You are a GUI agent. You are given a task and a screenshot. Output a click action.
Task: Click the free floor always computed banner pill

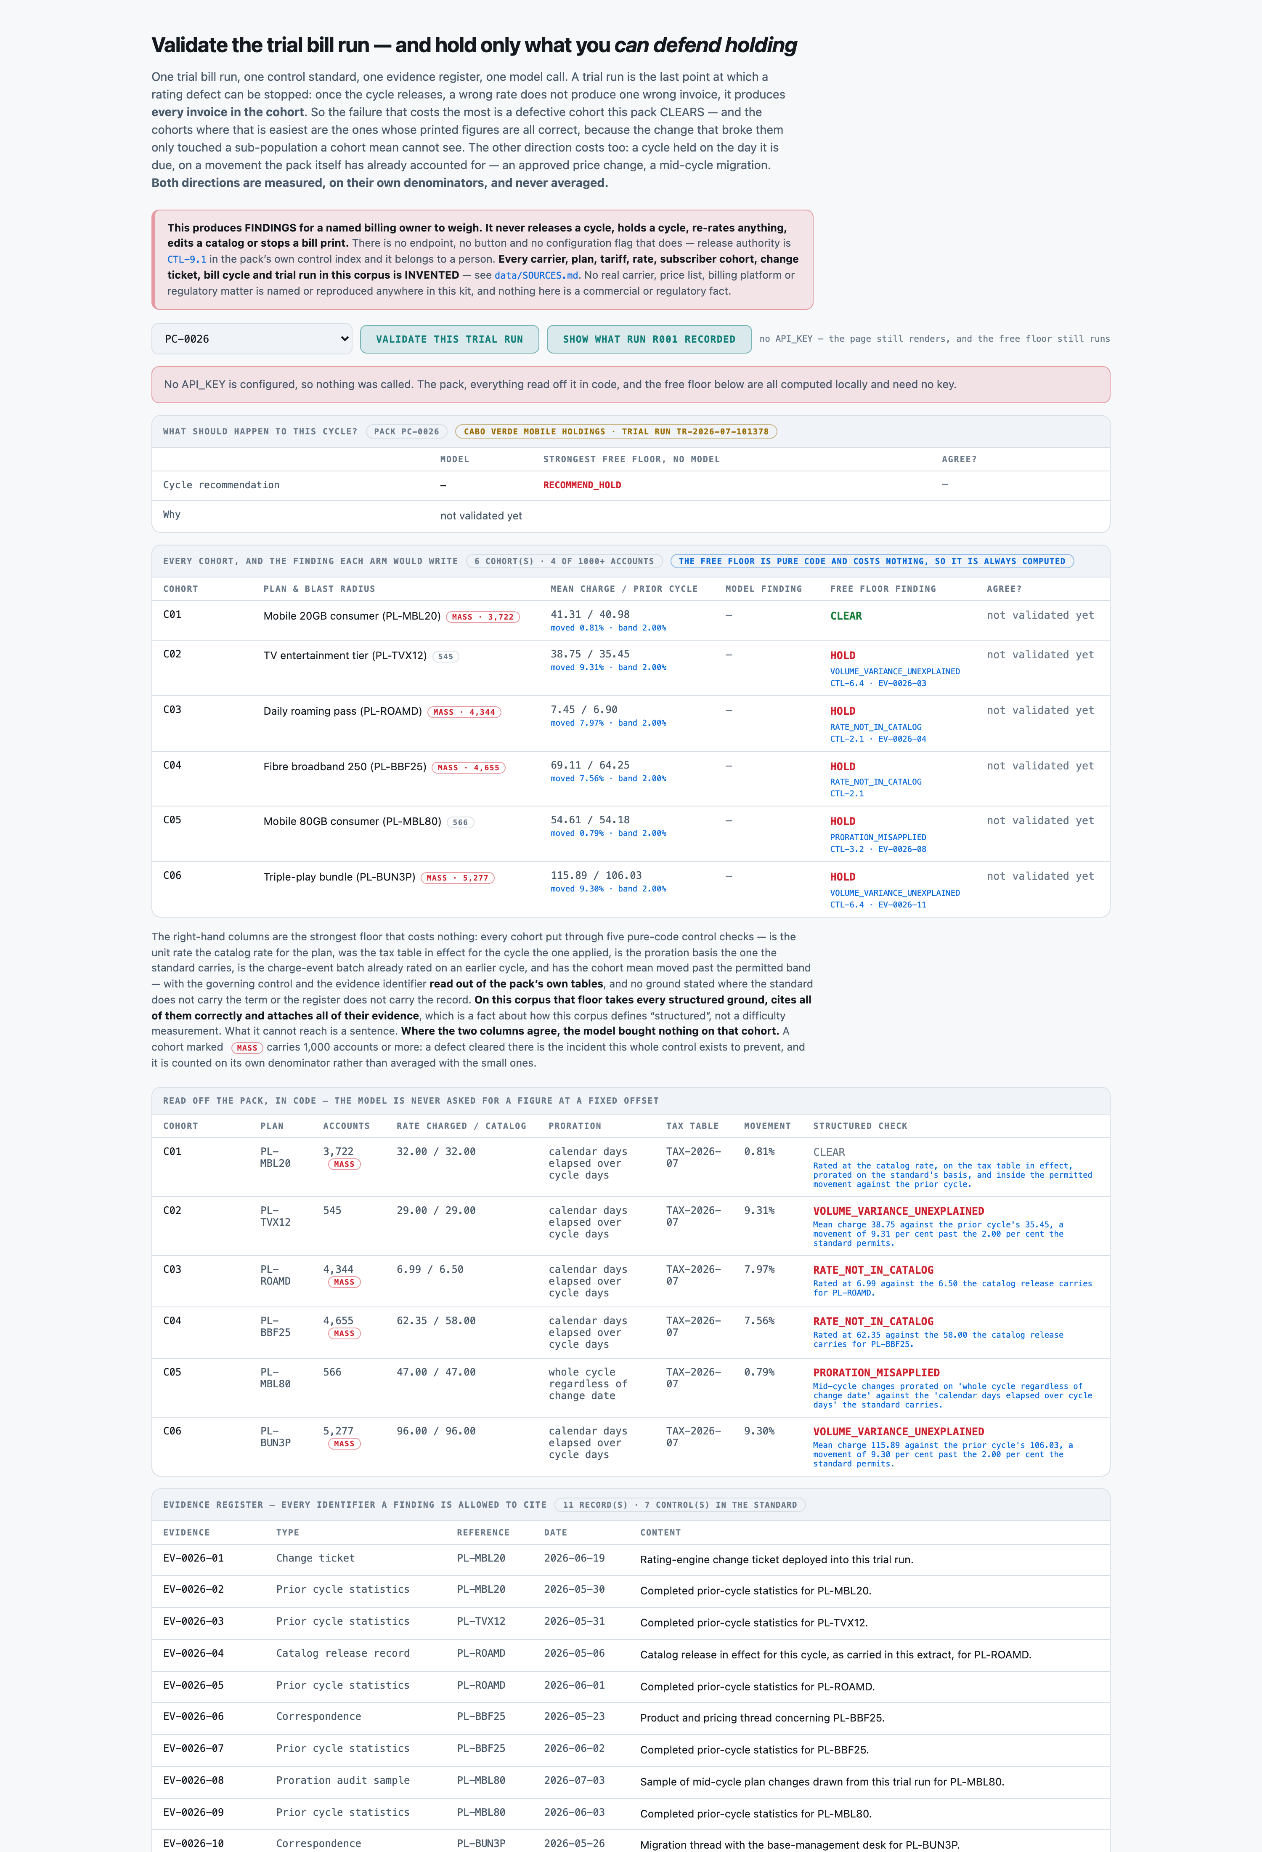pos(872,561)
